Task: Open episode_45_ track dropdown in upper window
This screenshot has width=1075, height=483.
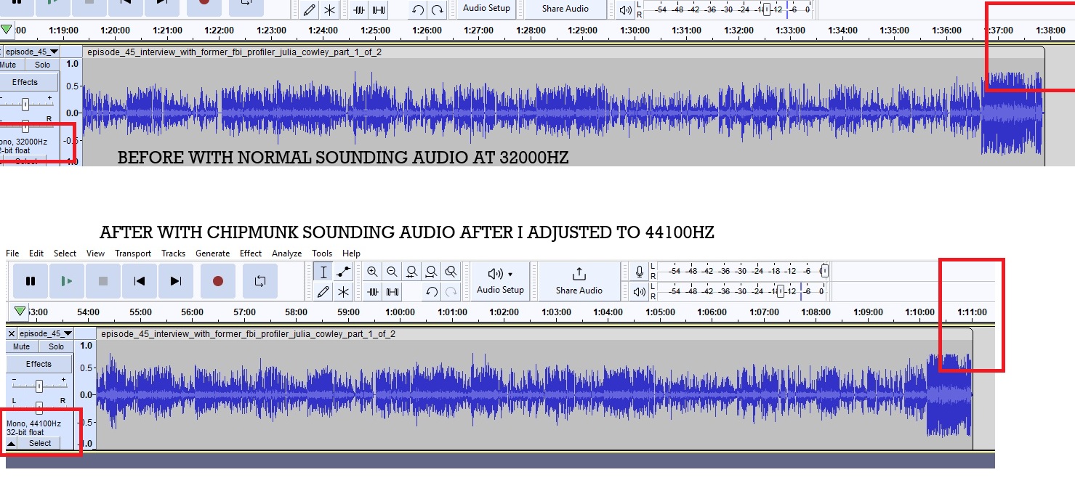Action: point(31,52)
